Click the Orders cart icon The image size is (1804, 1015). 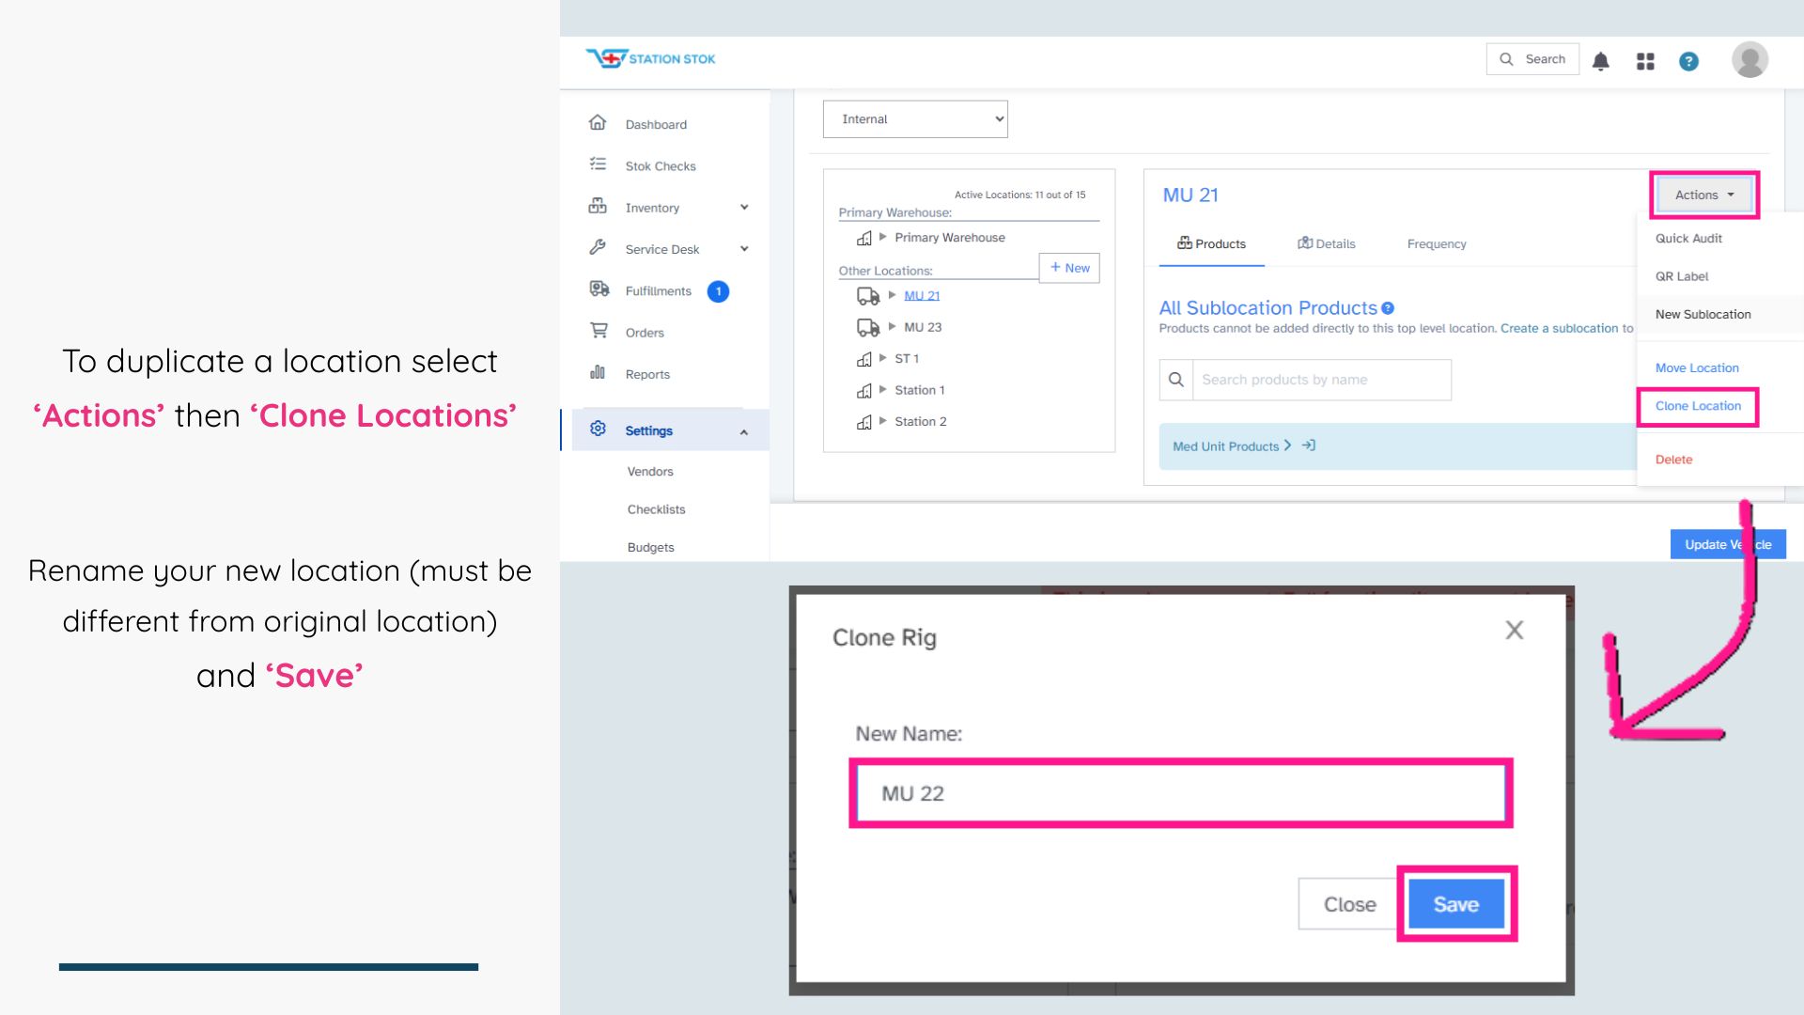tap(598, 331)
